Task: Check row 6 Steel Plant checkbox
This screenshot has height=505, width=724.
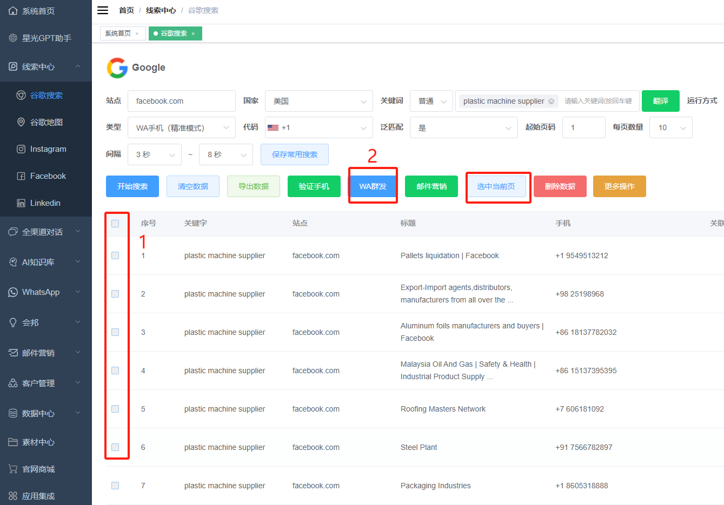Action: click(x=115, y=447)
